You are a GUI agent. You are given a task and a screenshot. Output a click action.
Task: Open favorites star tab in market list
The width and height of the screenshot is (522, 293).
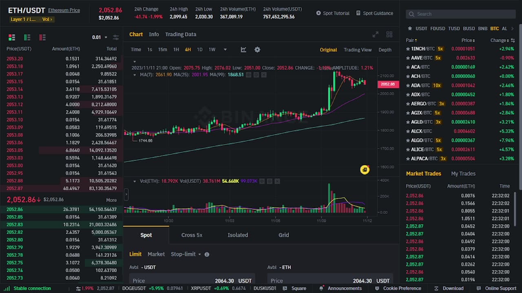tap(409, 28)
